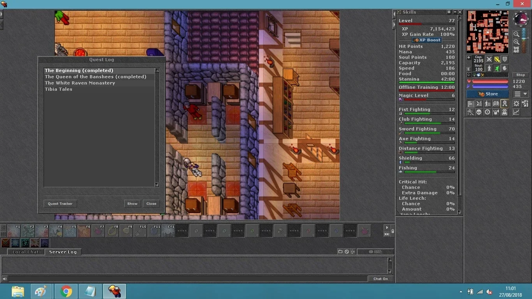Viewport: 532px width, 299px height.
Task: Expand the plus button beside Cap
Action: [x=469, y=58]
